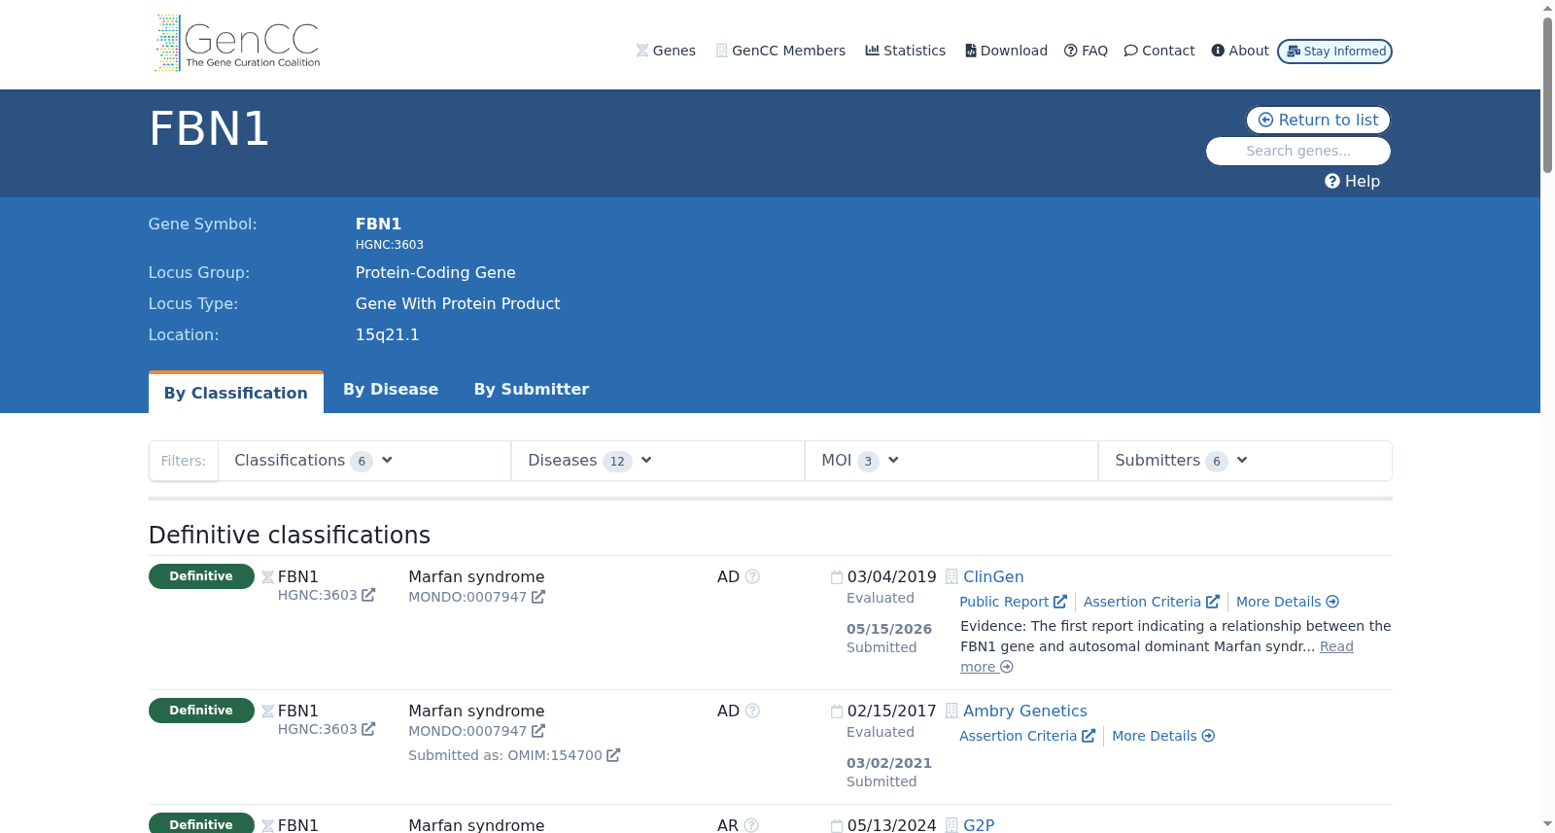
Task: Open the Contact page
Action: tap(1159, 51)
